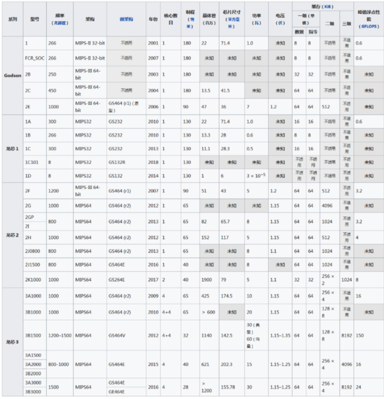This screenshot has height=399, width=384.
Task: Select the 1900 transistor count cell
Action: click(210, 280)
